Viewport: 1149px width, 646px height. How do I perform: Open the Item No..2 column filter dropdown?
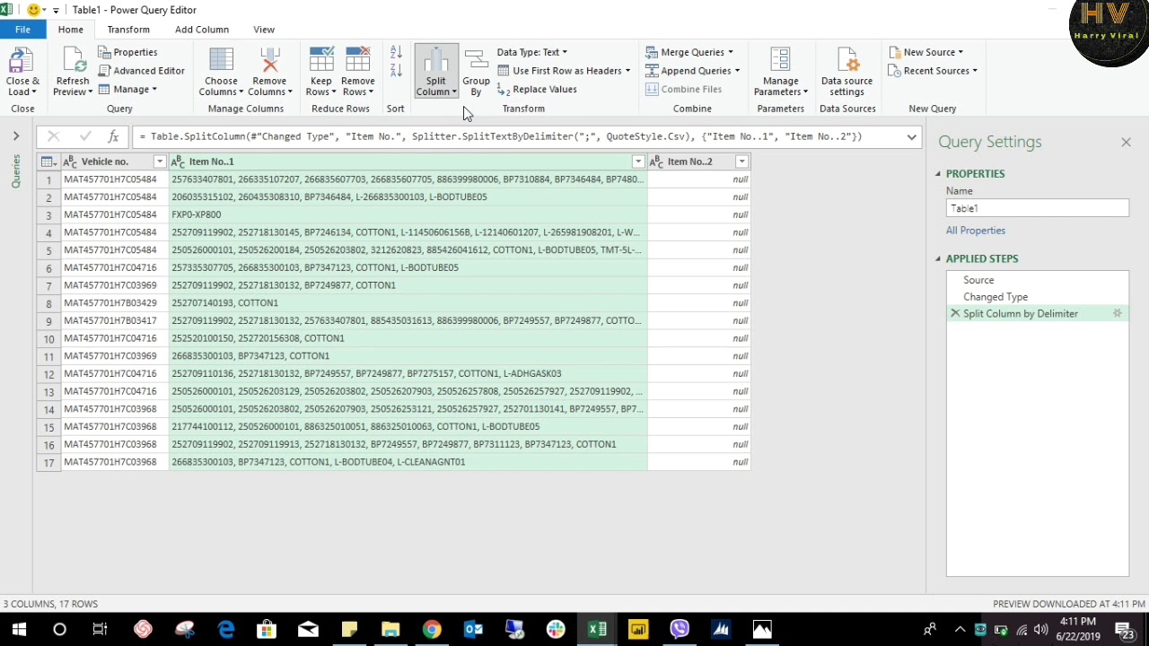[741, 161]
